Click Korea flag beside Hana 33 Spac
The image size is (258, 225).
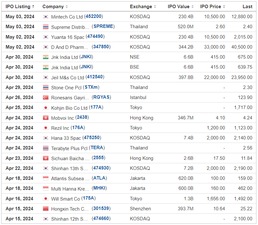pos(46,138)
